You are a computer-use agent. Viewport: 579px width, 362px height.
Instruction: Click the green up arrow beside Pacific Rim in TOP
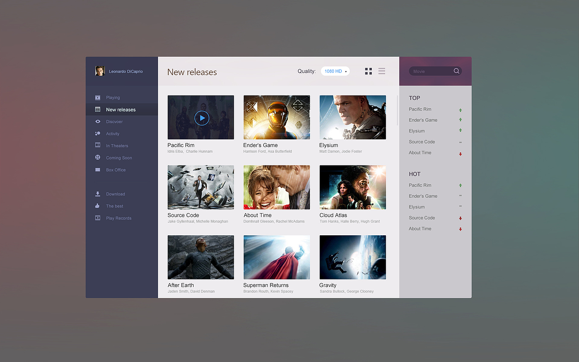click(x=460, y=110)
